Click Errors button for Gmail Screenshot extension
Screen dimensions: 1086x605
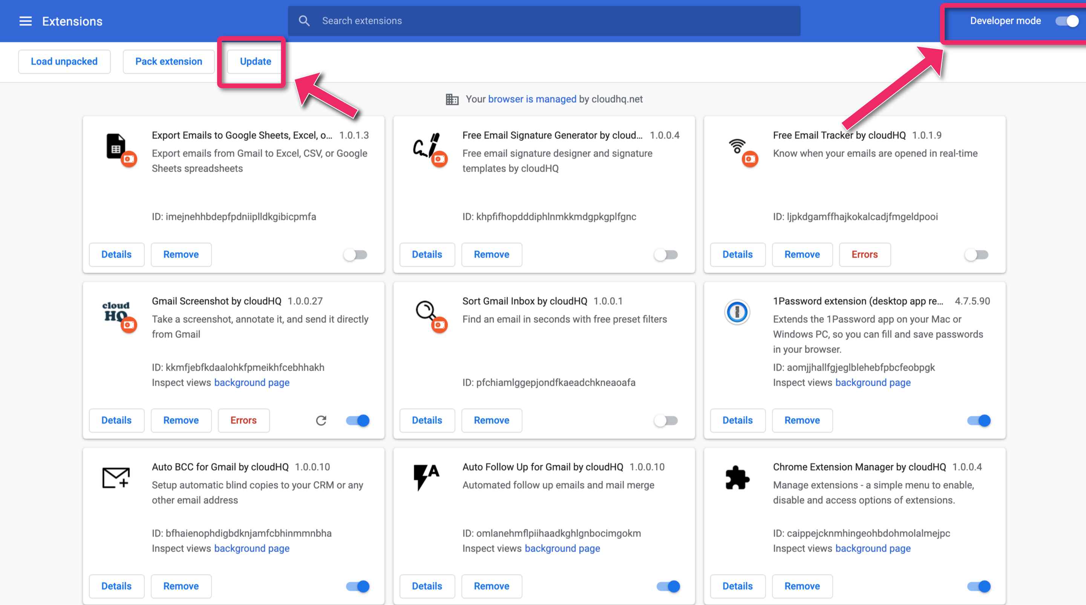(244, 420)
